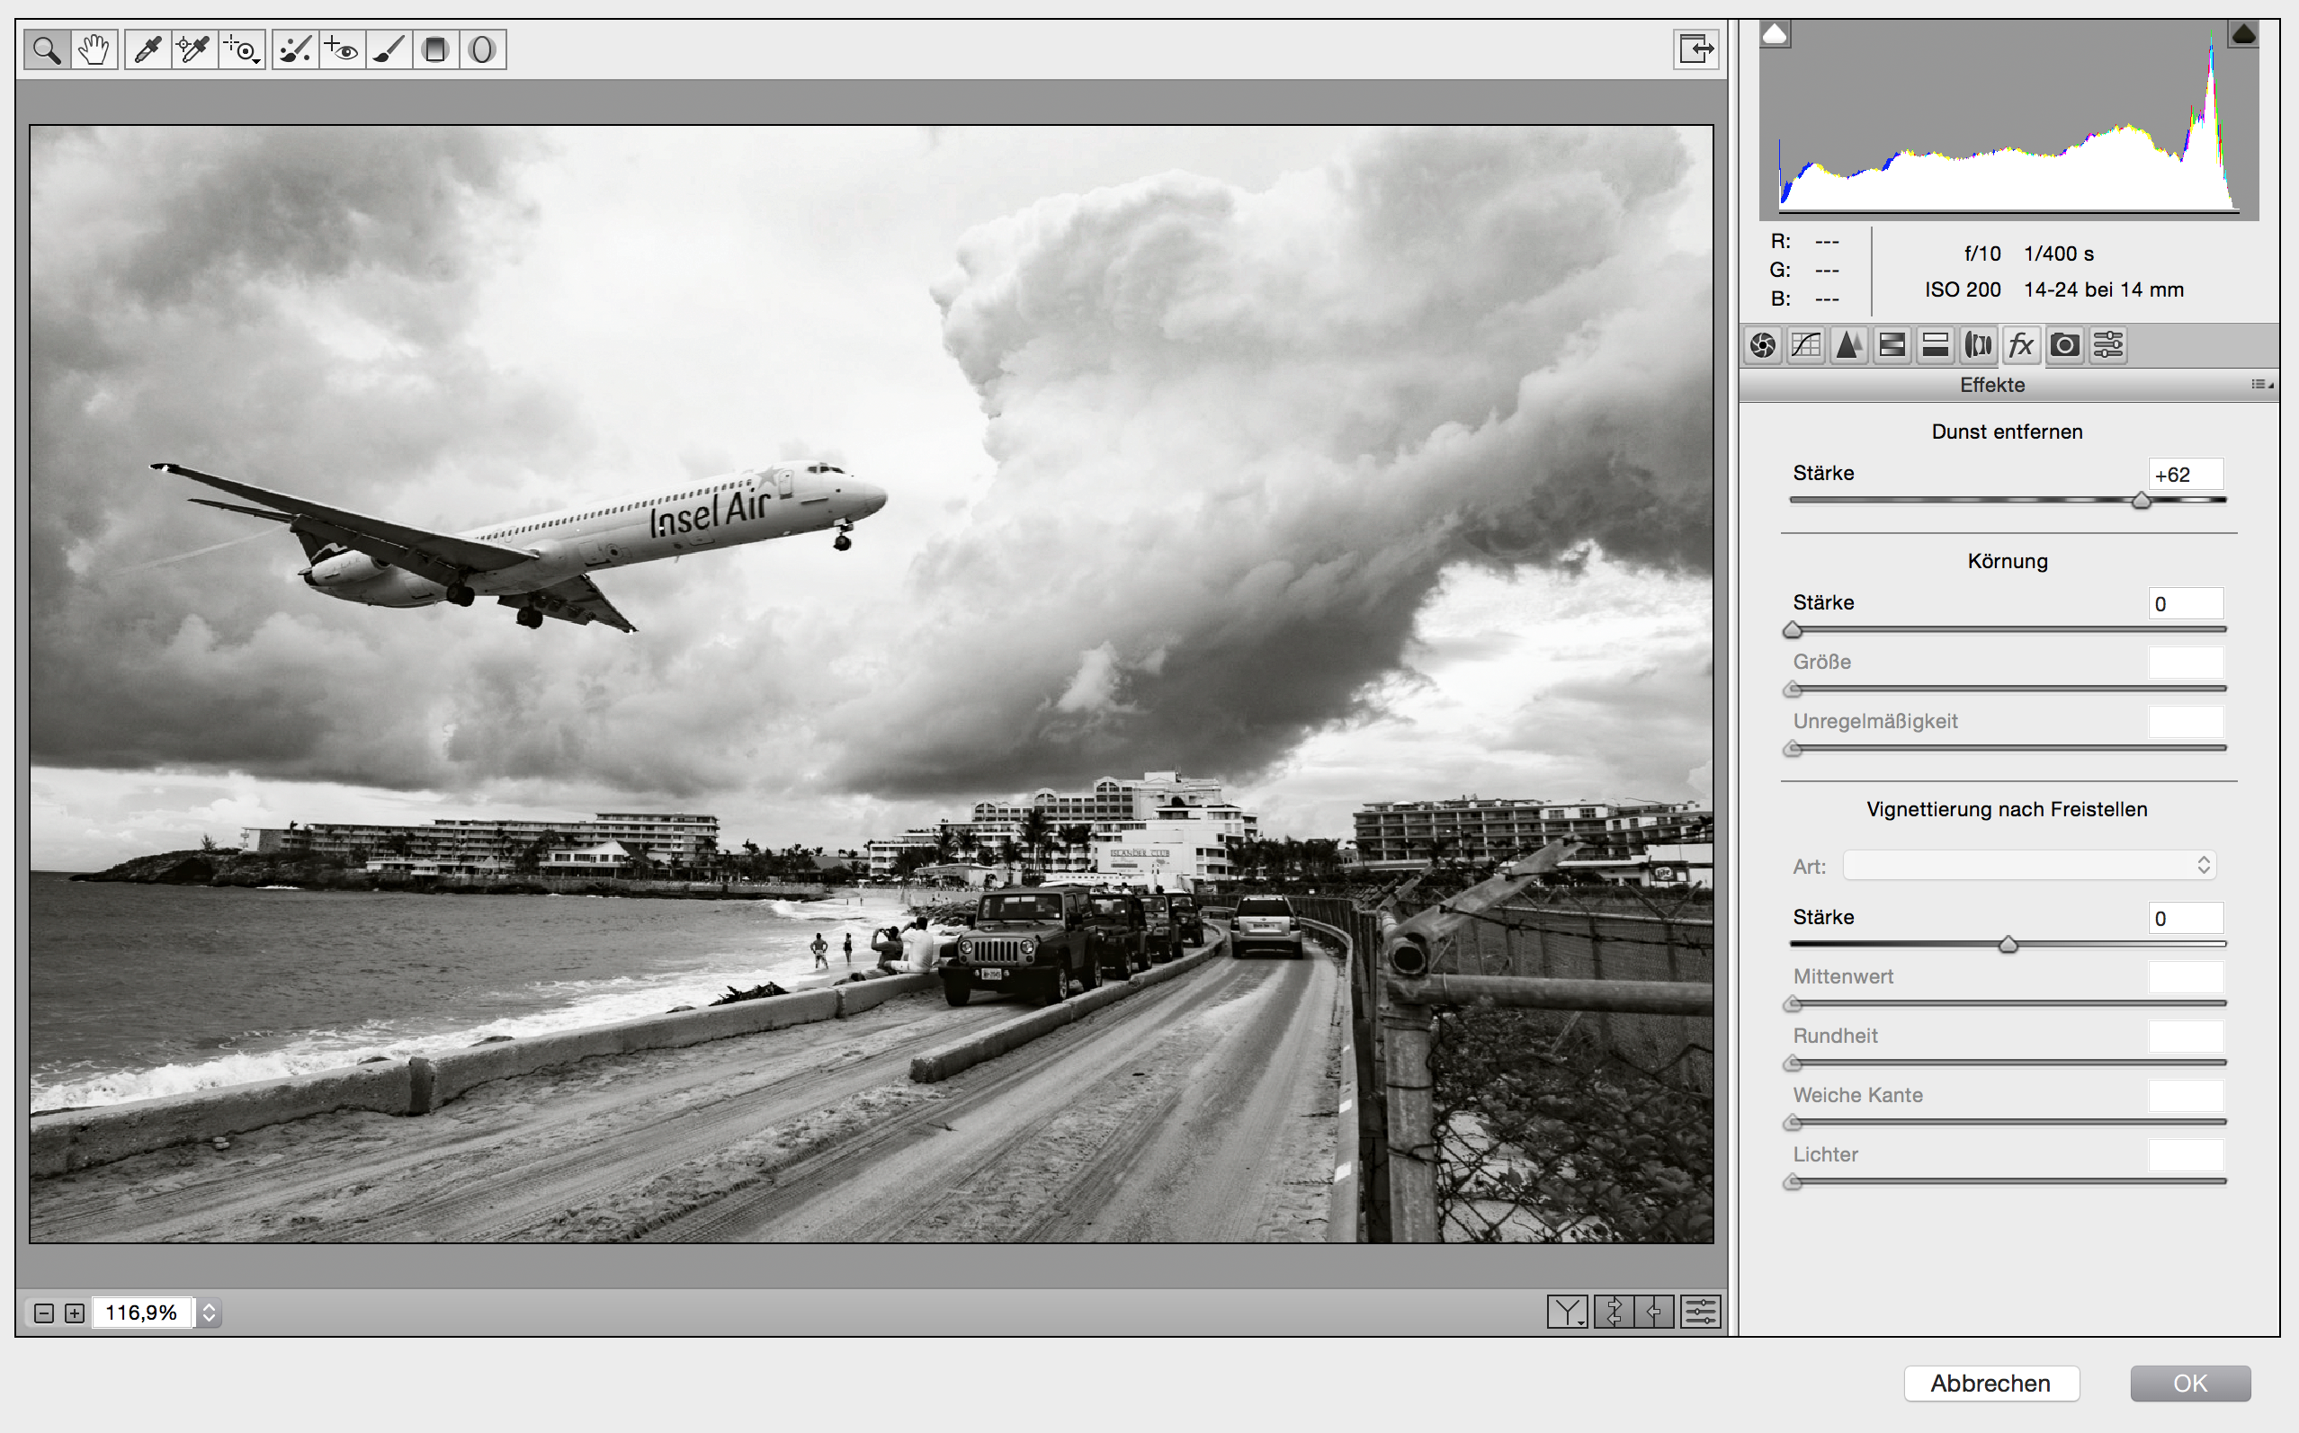The width and height of the screenshot is (2299, 1433).
Task: Switch to the Tone Curve tab
Action: coord(1806,345)
